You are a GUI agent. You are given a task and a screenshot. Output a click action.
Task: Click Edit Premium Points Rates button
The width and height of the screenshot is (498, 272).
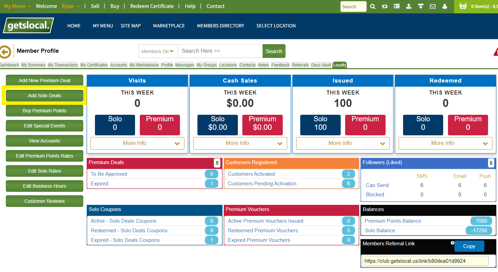(x=45, y=156)
